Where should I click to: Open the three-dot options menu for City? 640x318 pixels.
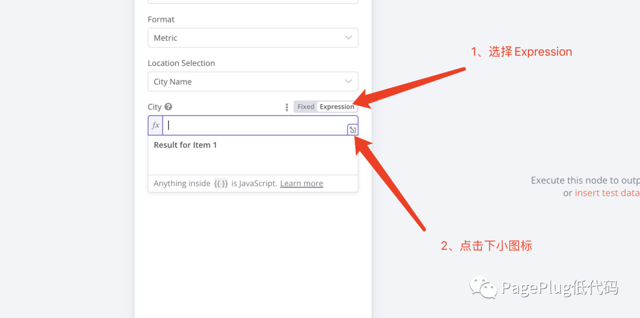coord(287,107)
